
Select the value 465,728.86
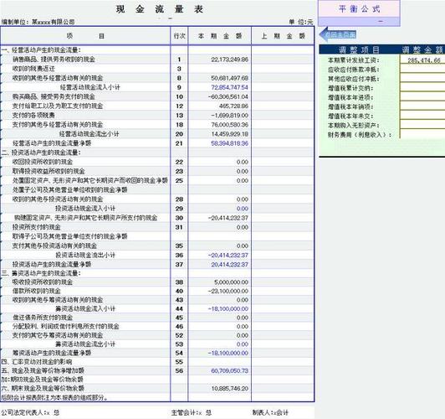coord(233,106)
